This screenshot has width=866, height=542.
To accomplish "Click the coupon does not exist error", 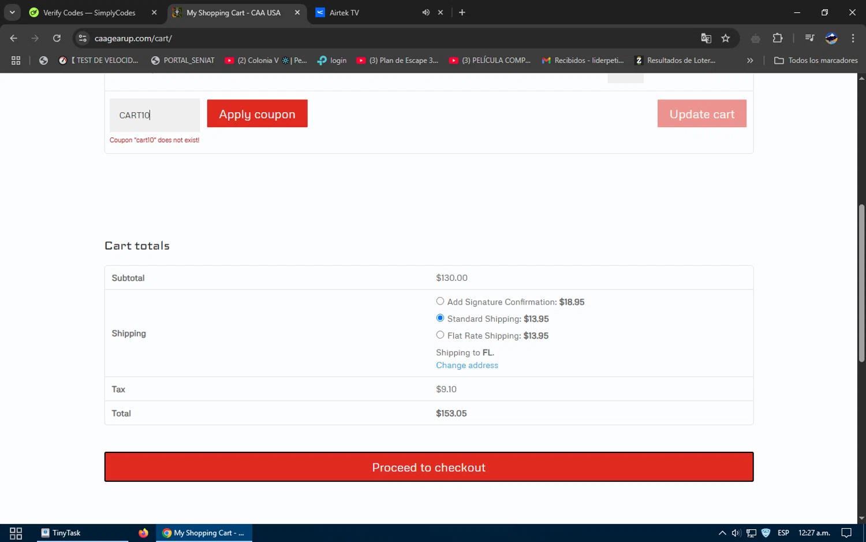I will [x=154, y=140].
